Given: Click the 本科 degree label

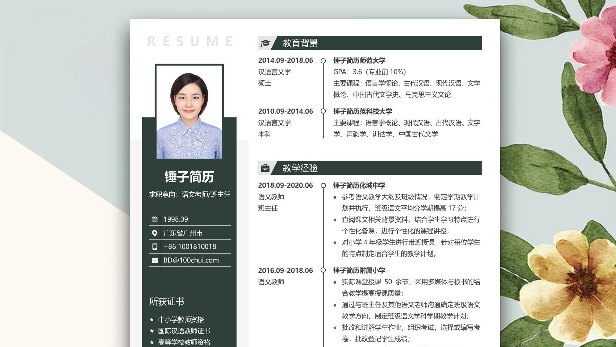Looking at the screenshot, I should pos(265,134).
